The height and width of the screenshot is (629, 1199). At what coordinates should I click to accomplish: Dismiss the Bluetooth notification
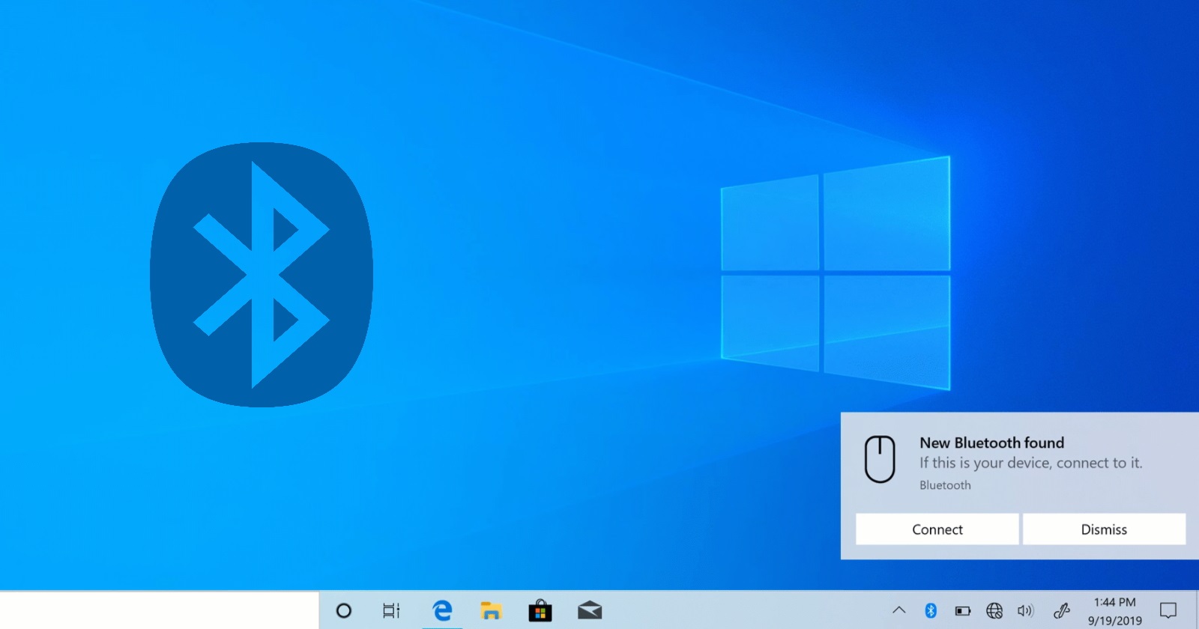1104,529
